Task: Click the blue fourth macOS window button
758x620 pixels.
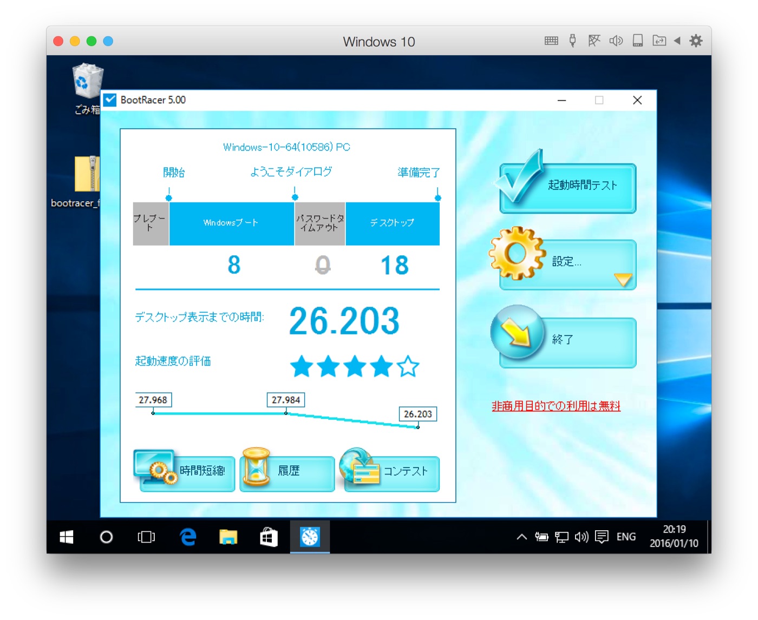Action: tap(108, 41)
